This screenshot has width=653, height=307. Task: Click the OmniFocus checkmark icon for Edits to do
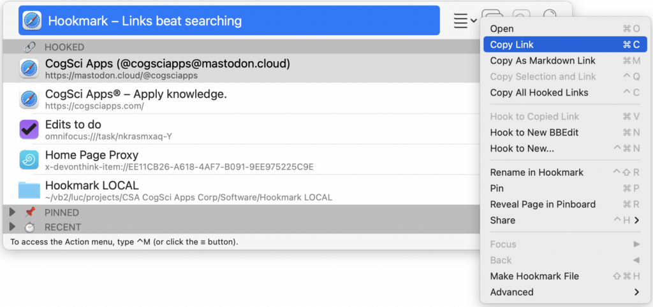tap(29, 129)
